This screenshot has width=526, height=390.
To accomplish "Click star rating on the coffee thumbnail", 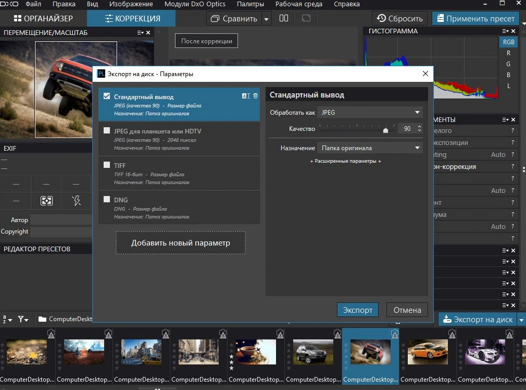I will tap(231, 357).
